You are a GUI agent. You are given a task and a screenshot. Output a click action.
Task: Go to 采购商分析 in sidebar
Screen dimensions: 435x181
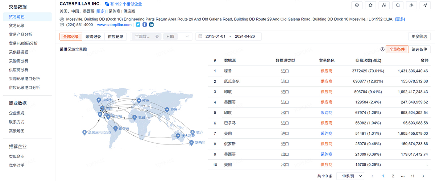pos(18,61)
